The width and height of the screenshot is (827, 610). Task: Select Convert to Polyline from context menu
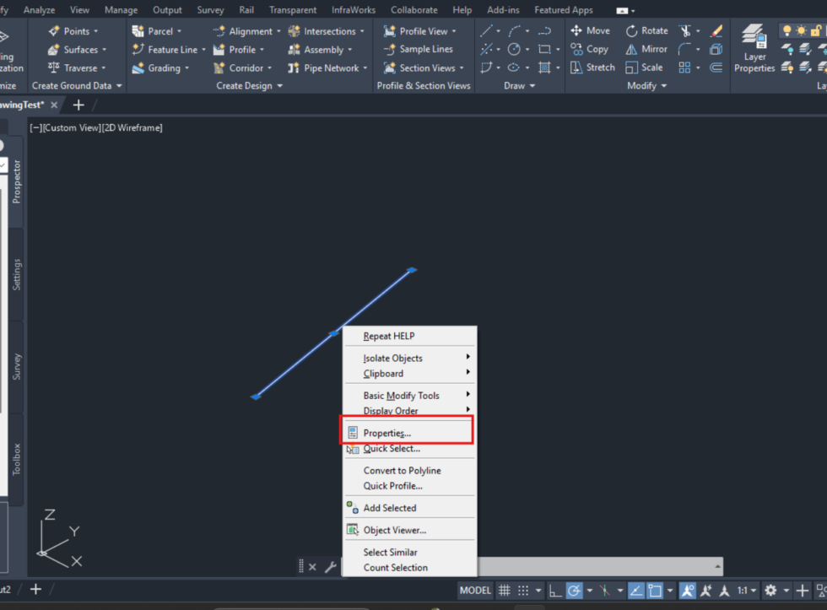[x=401, y=470]
